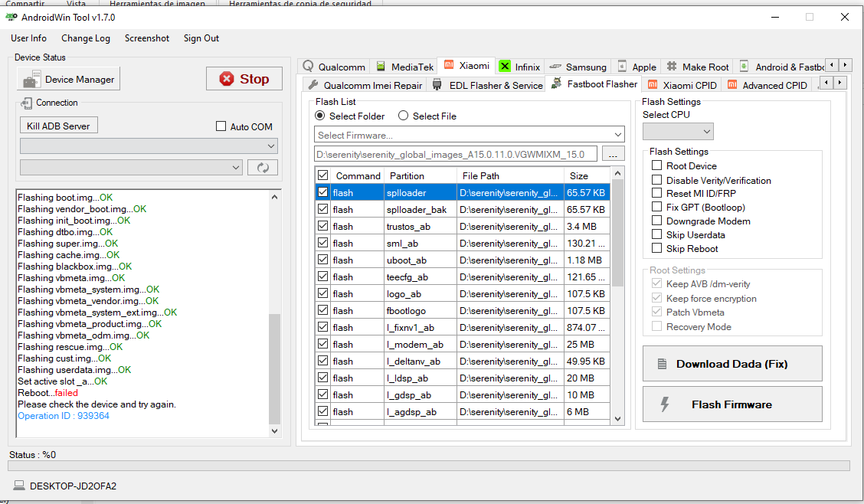The height and width of the screenshot is (504, 864).
Task: Uncheck the splloader partition row checkbox
Action: click(x=323, y=192)
